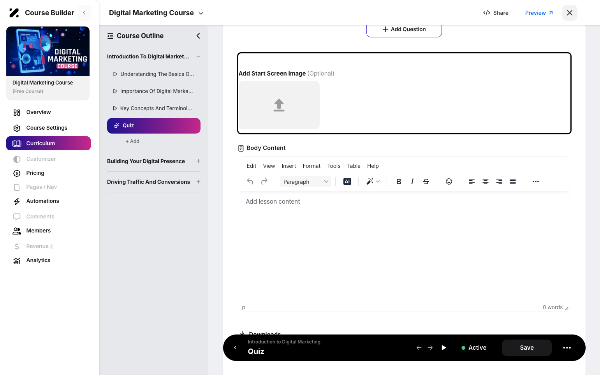
Task: Click the Digital Marketing Course thumbnail
Action: (48, 51)
